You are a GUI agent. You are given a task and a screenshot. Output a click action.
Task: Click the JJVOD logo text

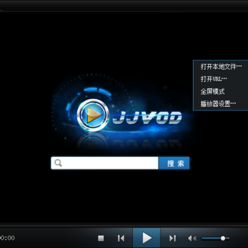(147, 118)
